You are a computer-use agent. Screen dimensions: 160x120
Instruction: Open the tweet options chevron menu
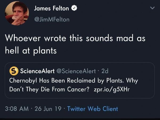pos(153,8)
